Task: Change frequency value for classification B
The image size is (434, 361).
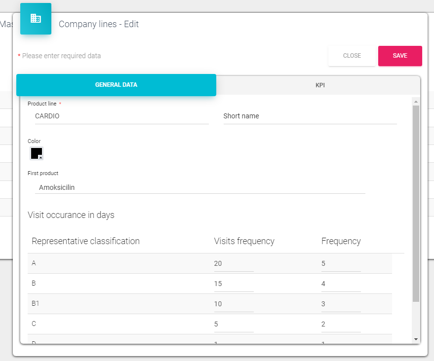Action: [341, 284]
